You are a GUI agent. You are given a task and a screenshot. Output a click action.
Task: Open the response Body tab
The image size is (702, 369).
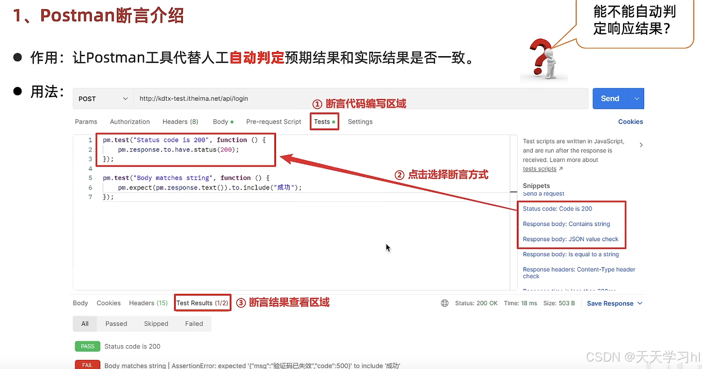click(80, 303)
